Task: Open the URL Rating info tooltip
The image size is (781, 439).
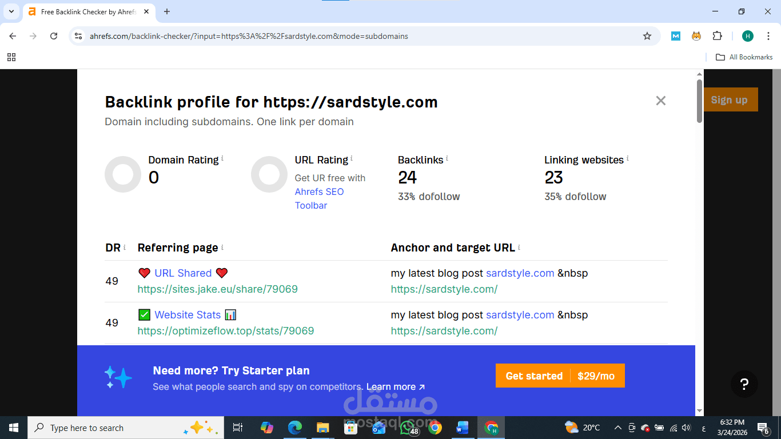Action: pyautogui.click(x=352, y=158)
